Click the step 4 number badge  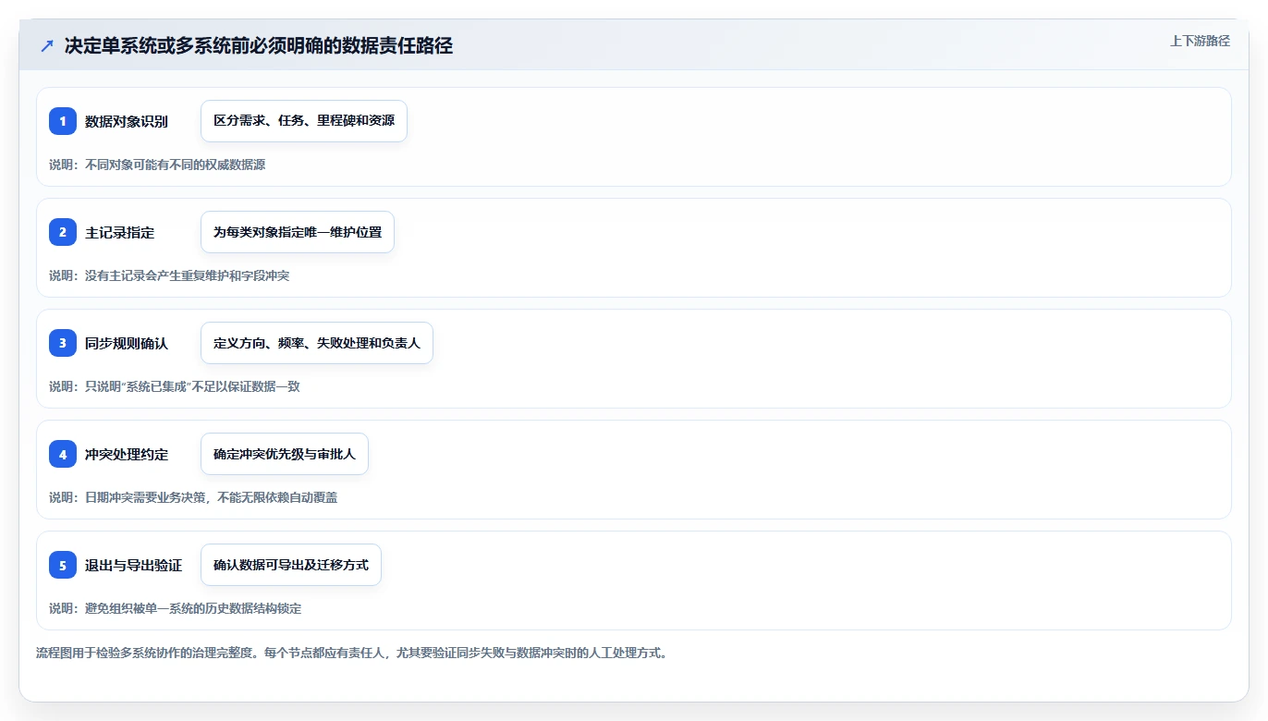tap(63, 454)
